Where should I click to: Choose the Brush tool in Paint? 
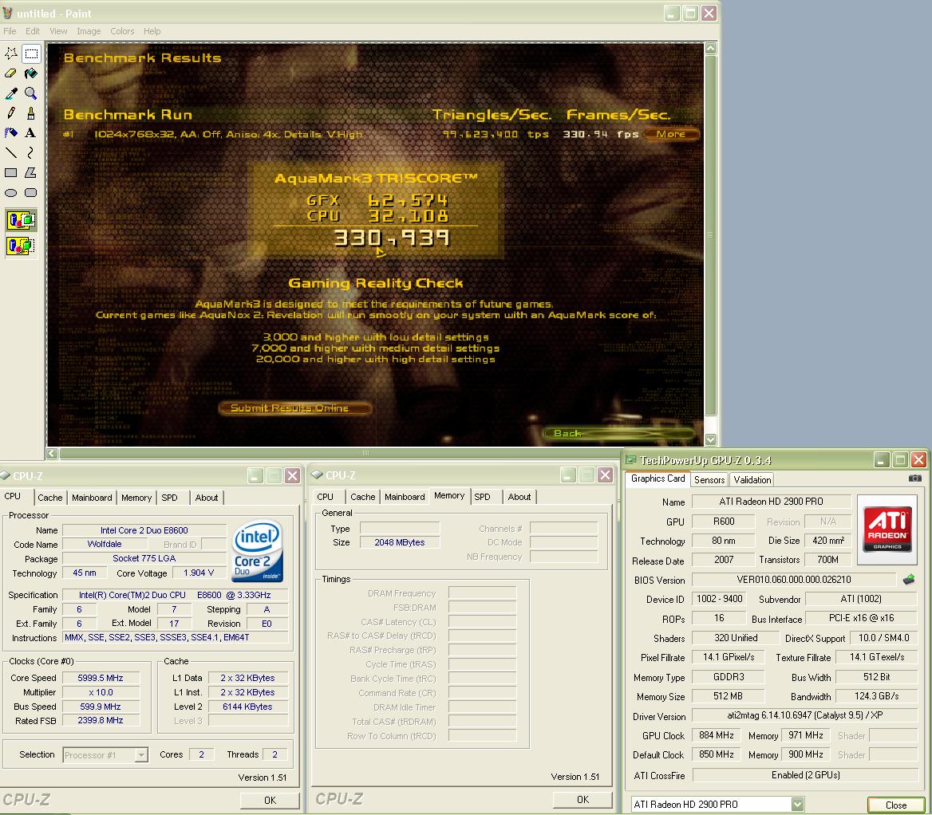tap(31, 113)
